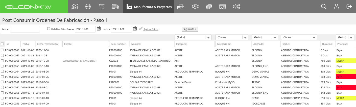Open the coins finance icon
The width and height of the screenshot is (356, 107).
click(209, 7)
